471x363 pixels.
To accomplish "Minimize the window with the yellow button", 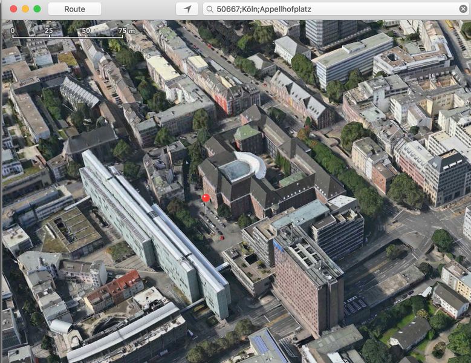I will point(25,9).
